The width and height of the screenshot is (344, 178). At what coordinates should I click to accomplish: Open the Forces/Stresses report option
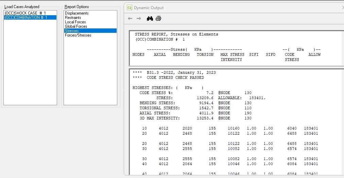click(x=78, y=35)
